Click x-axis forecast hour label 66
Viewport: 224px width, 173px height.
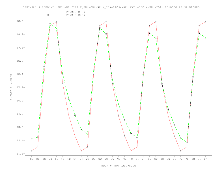168,159
